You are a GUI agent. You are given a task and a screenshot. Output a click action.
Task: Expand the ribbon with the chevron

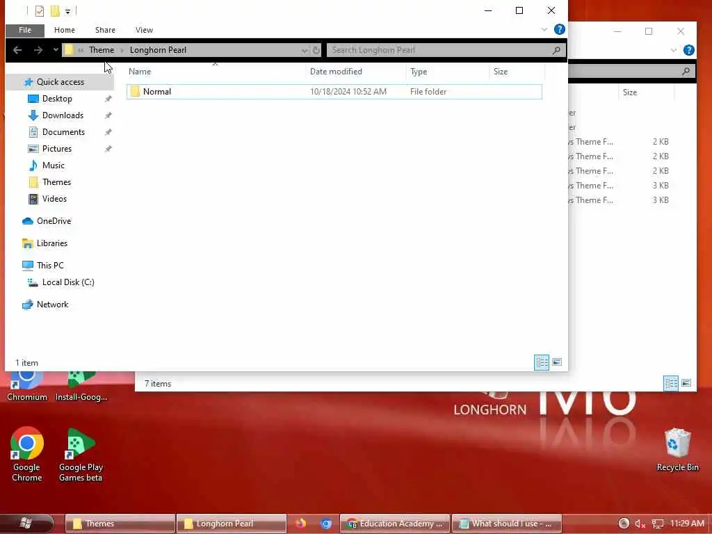(544, 30)
